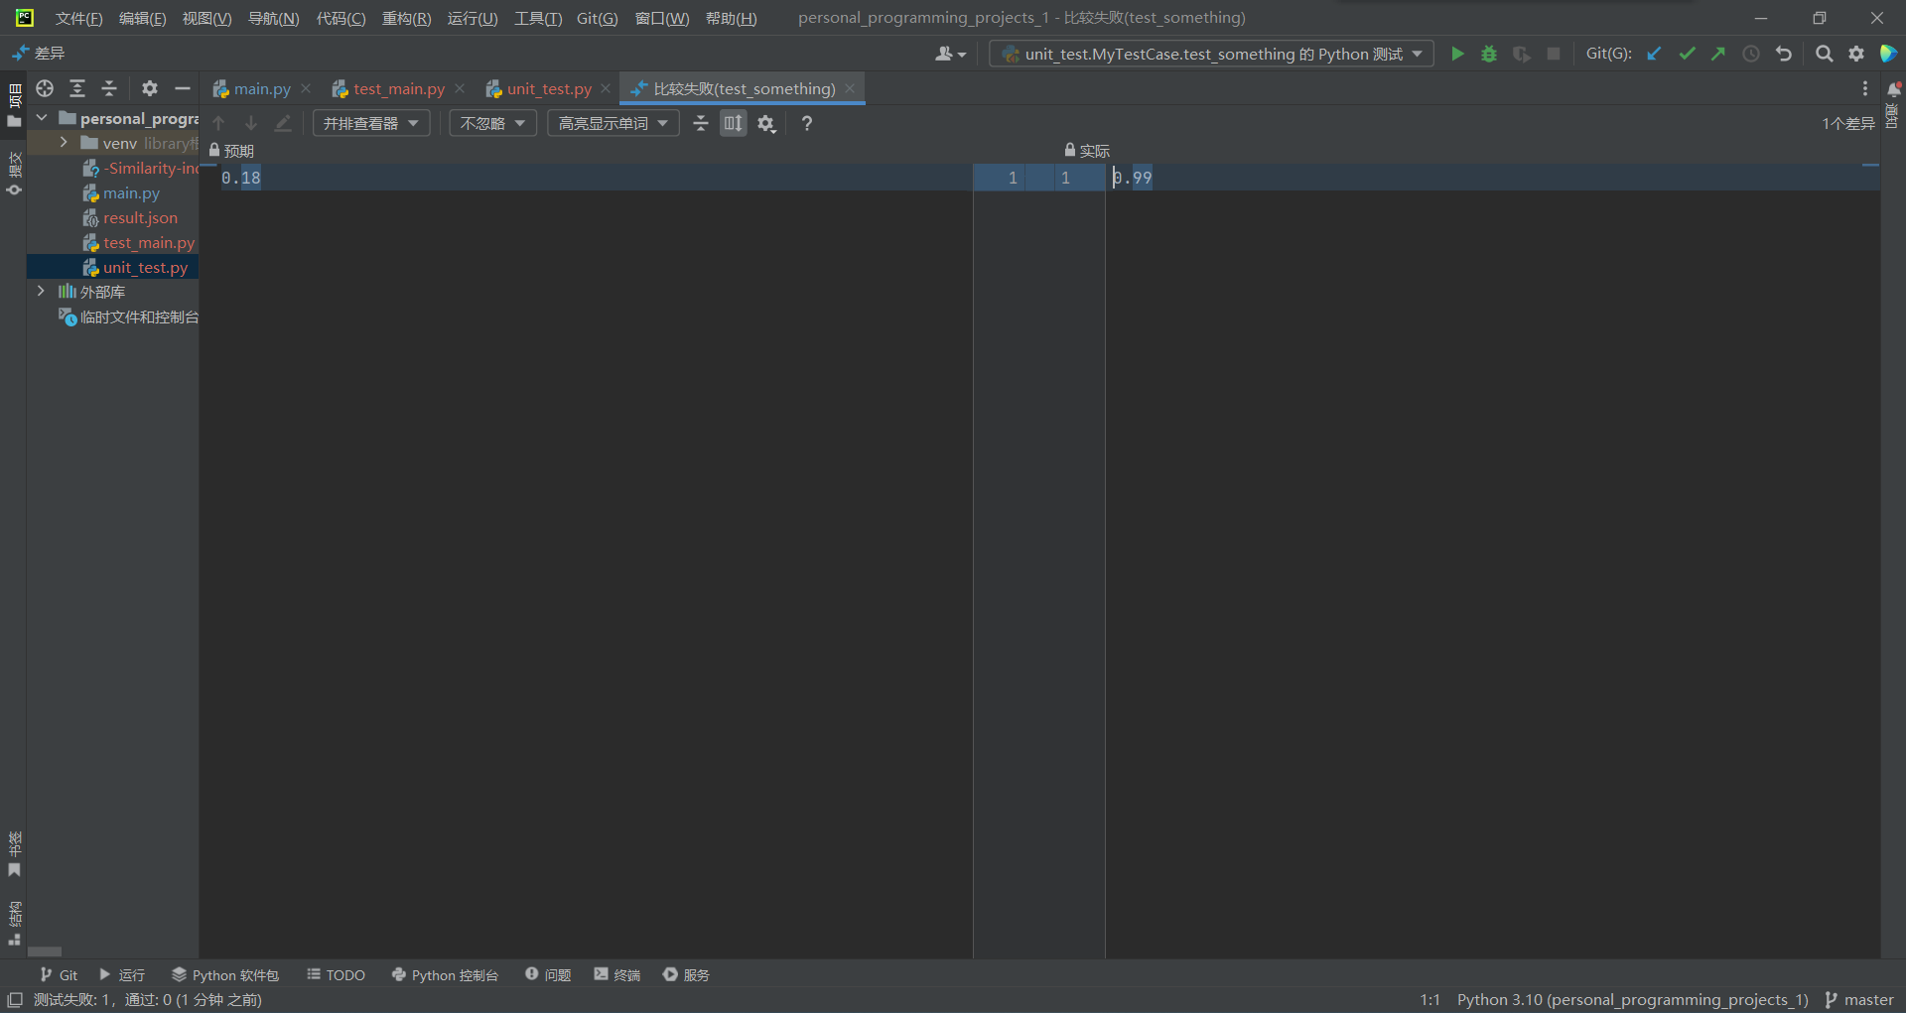Viewport: 1906px width, 1013px height.
Task: Roll back changes with the undo icon
Action: [x=1784, y=54]
